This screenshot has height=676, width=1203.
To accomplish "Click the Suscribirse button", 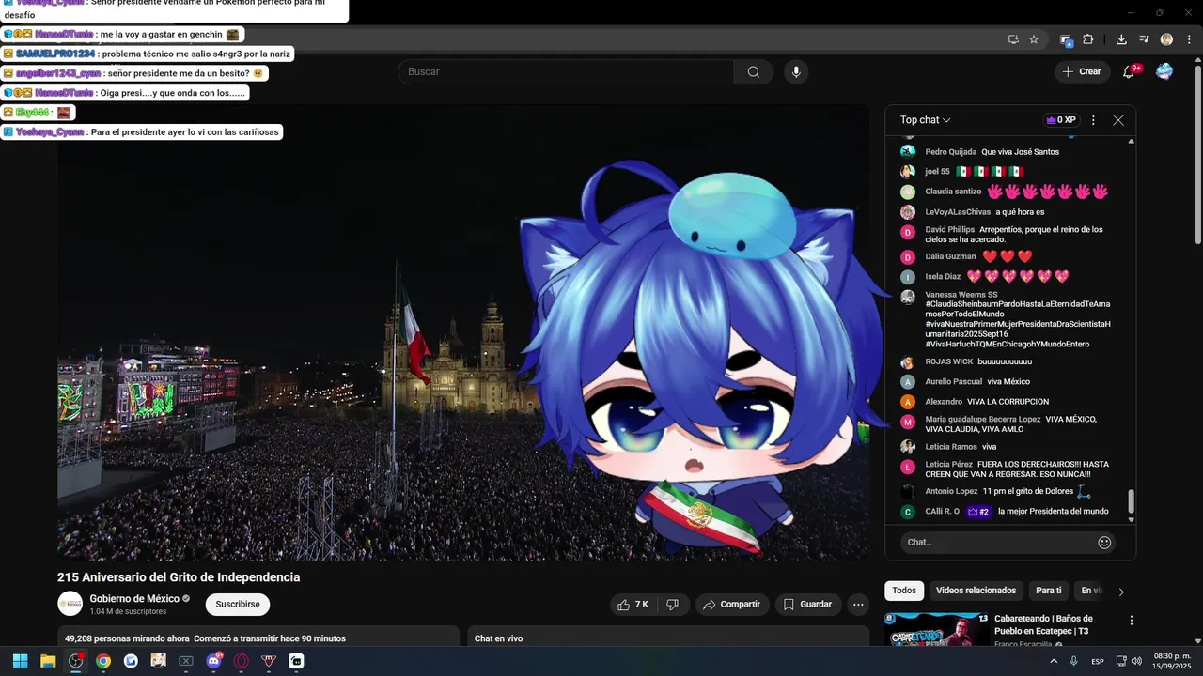I will pos(238,605).
